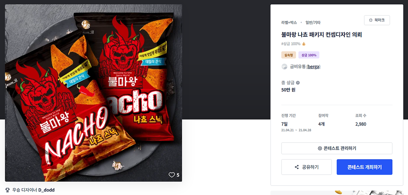Like the design with the heart icon

172,175
